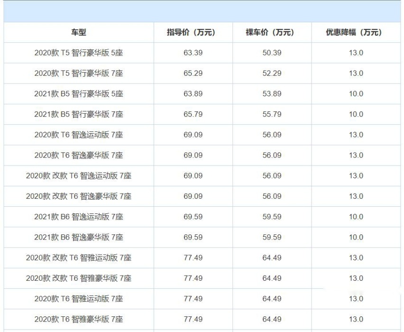This screenshot has width=404, height=332.
Task: Click 13.0 in 改款 T6 智逸运动版 row
Action: coord(356,176)
